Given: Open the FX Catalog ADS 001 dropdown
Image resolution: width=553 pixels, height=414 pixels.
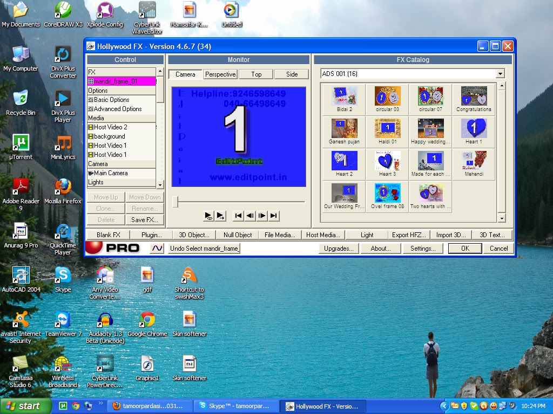Looking at the screenshot, I should [500, 73].
